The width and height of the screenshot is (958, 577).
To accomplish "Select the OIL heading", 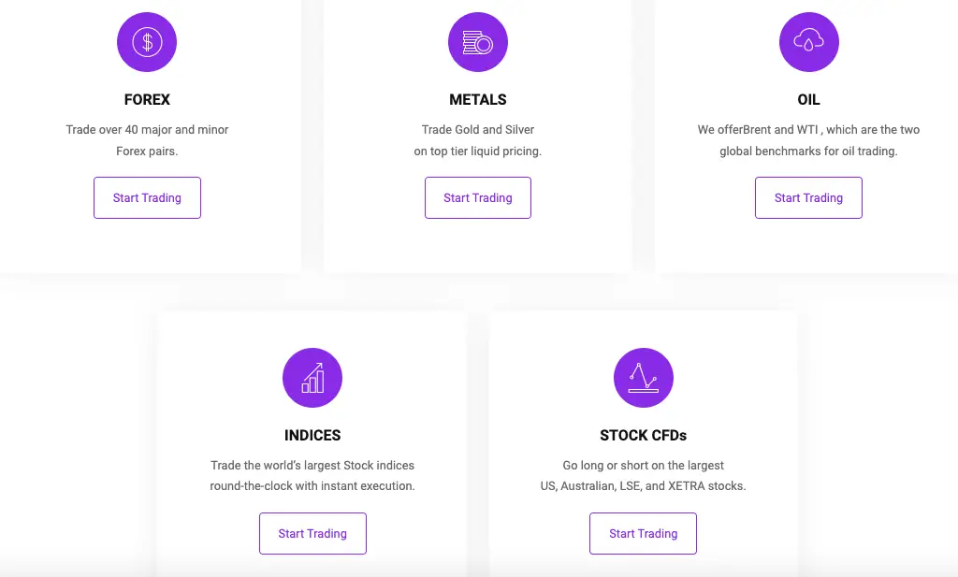I will [x=809, y=99].
